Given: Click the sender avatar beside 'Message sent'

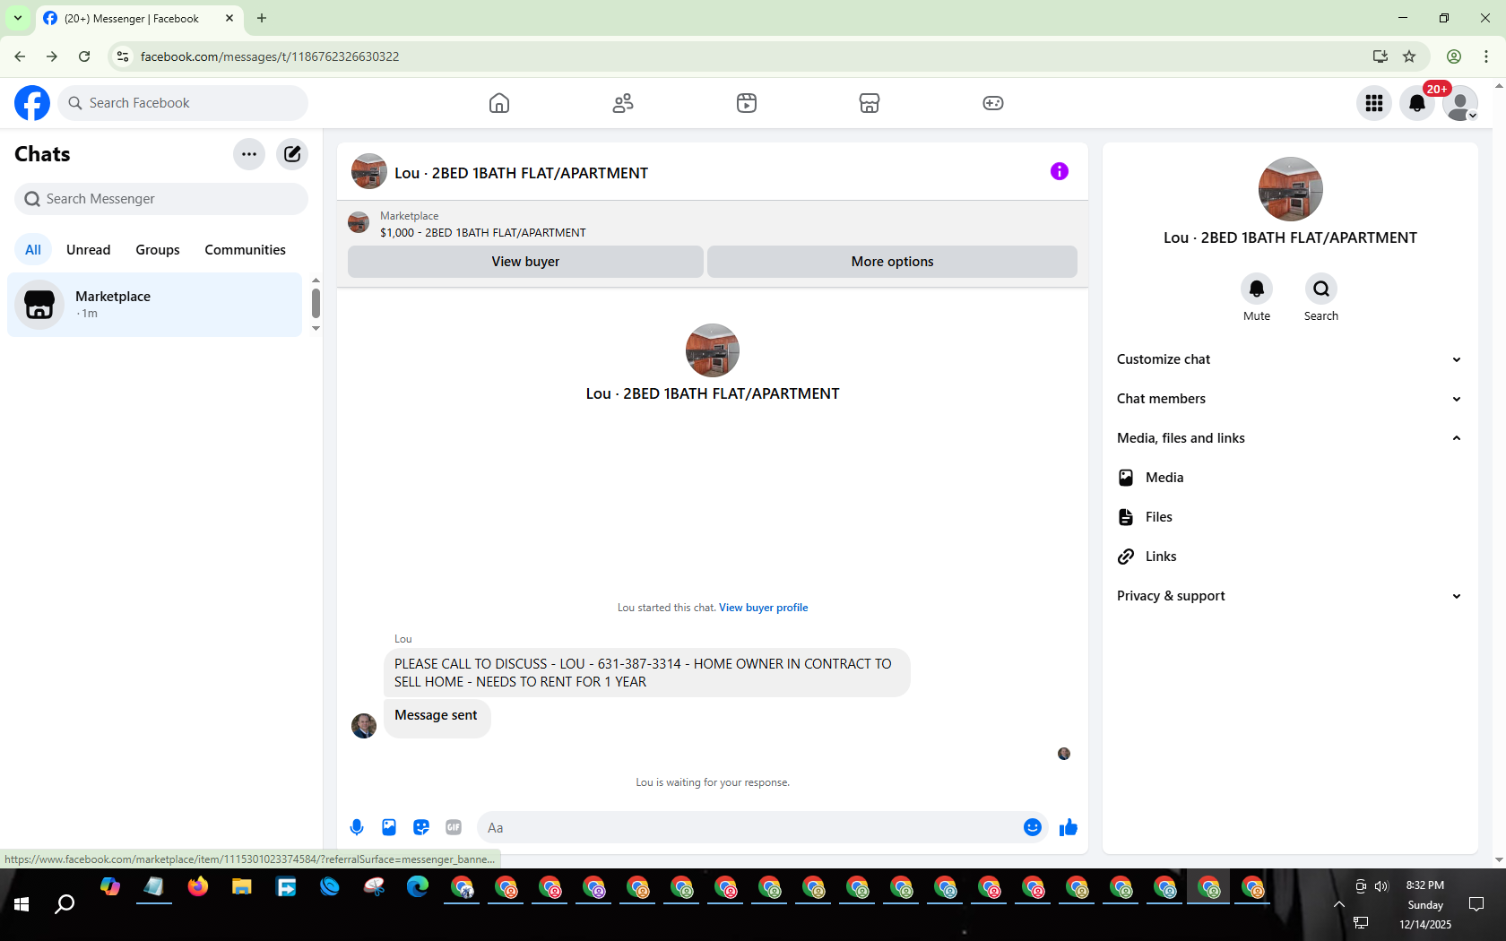Looking at the screenshot, I should [x=364, y=726].
